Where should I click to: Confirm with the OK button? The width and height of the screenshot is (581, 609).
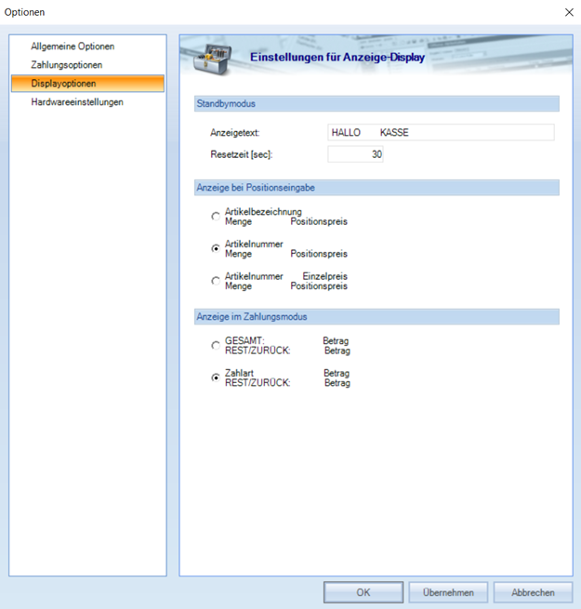coord(363,592)
